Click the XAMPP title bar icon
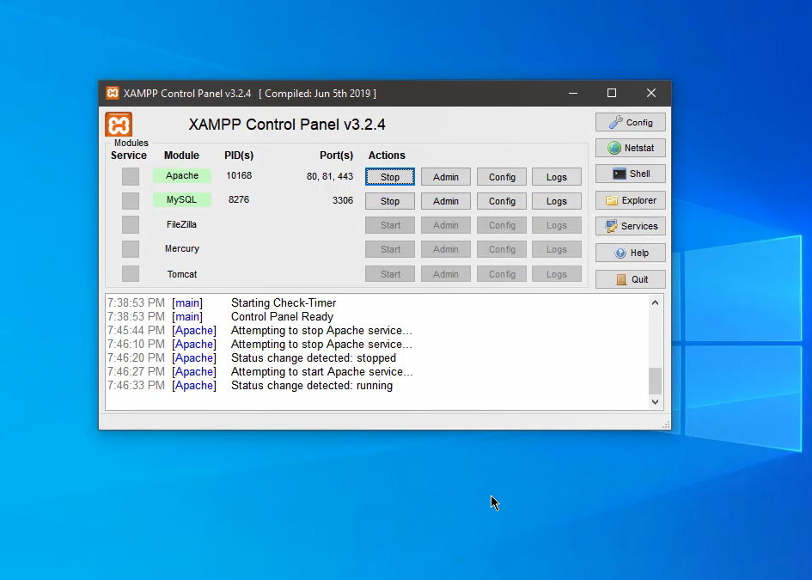Viewport: 812px width, 580px height. point(113,93)
